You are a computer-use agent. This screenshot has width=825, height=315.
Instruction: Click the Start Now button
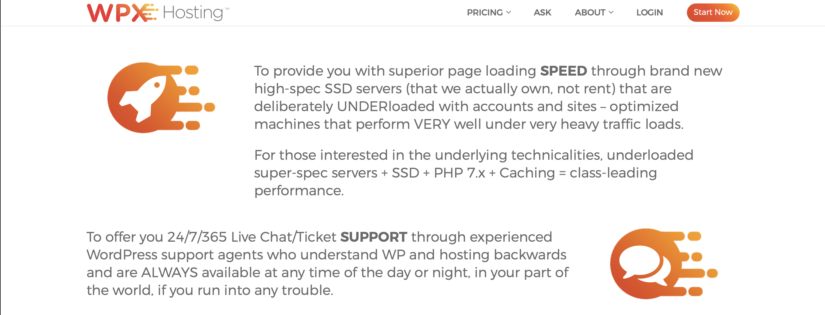[713, 13]
